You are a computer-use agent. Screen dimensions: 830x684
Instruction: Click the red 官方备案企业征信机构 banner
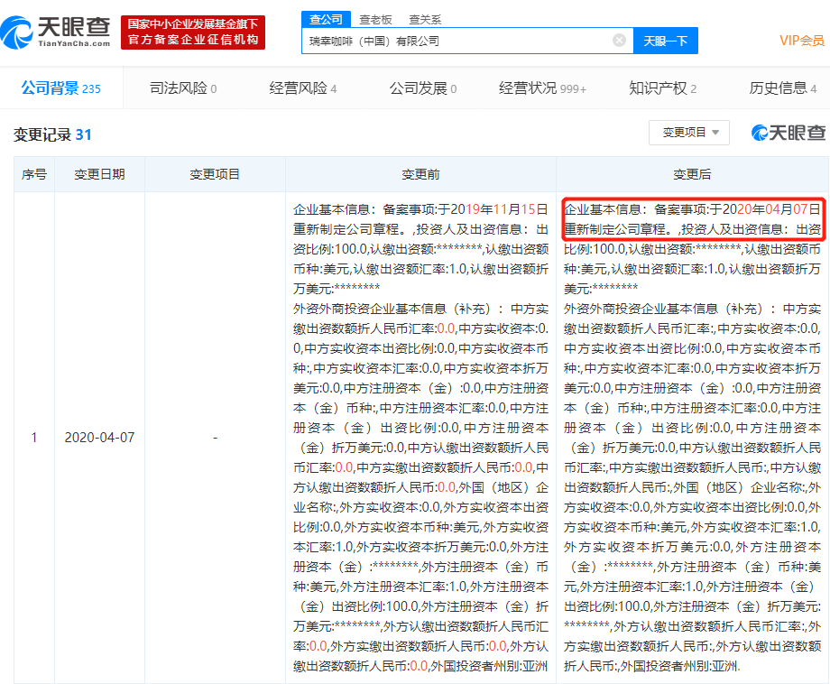point(193,32)
